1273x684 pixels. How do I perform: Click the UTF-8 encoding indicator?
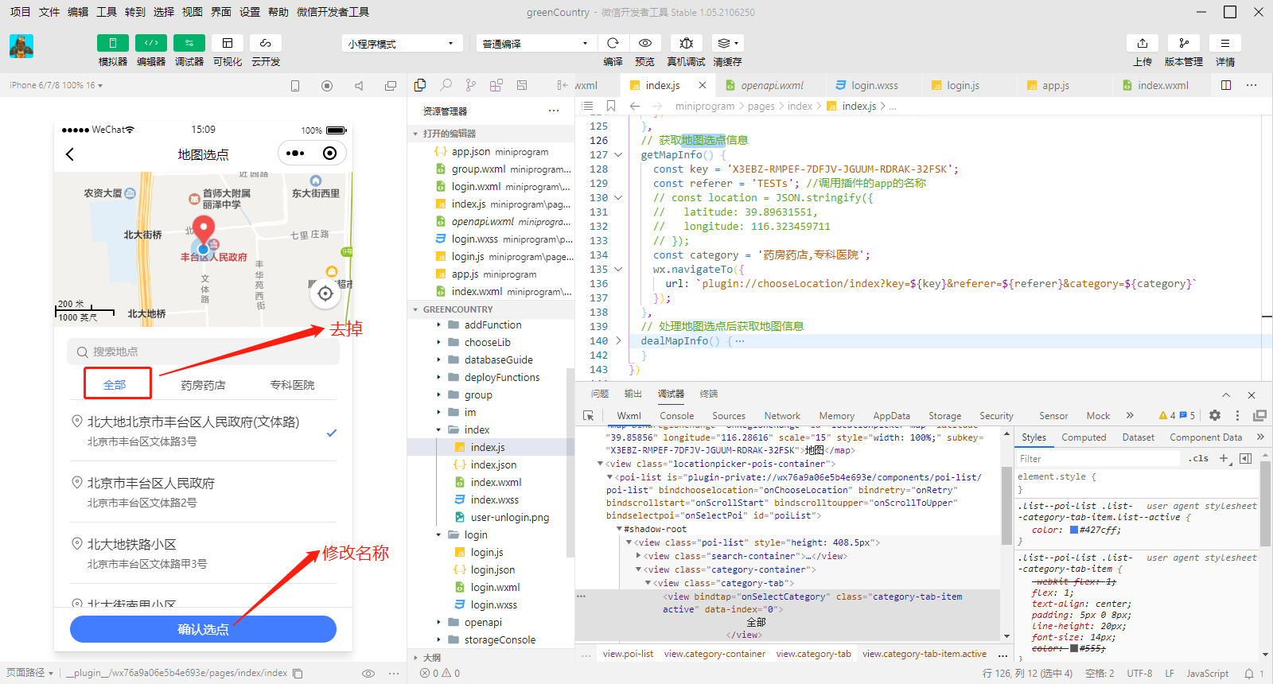[x=1139, y=674]
